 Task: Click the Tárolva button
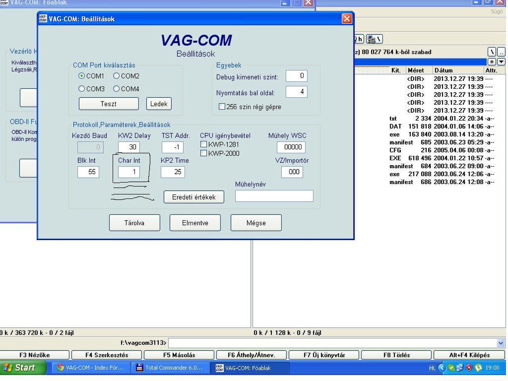(135, 223)
